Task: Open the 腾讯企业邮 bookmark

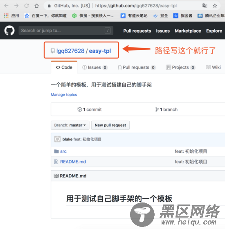Action: point(211,16)
